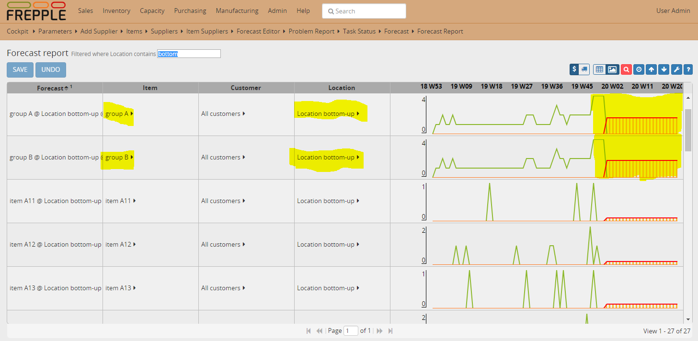Toggle display to dollar value mode
This screenshot has height=341, width=698.
[574, 69]
